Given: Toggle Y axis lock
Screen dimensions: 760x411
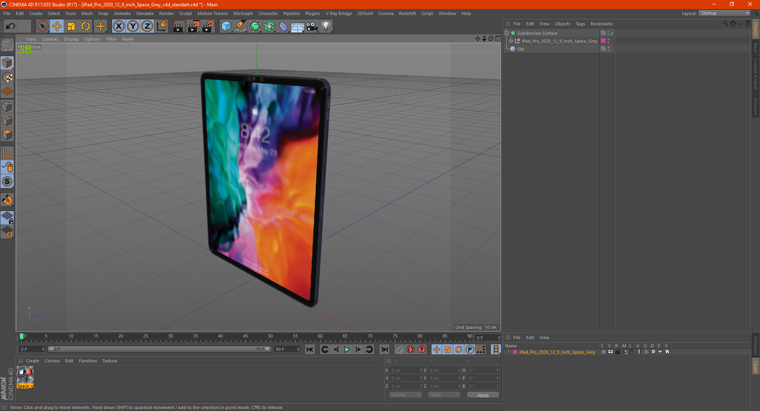Looking at the screenshot, I should point(133,26).
